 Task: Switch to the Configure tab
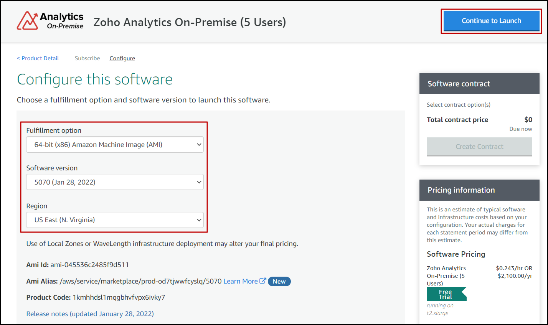tap(122, 58)
